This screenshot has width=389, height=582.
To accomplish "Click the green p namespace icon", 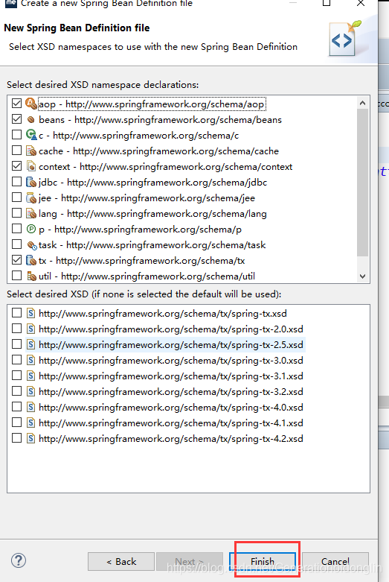I will coord(31,229).
